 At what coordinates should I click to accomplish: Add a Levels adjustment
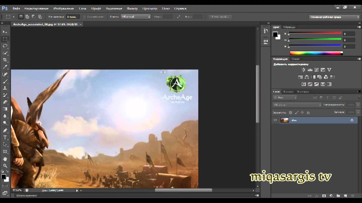[x=310, y=70]
